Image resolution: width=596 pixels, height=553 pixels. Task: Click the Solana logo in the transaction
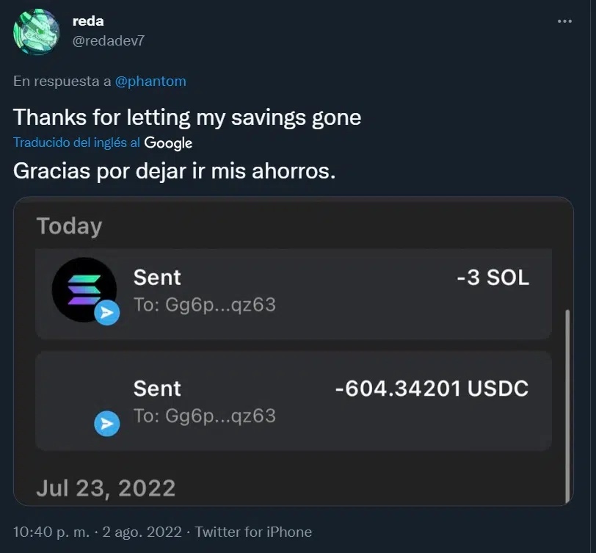(x=83, y=289)
